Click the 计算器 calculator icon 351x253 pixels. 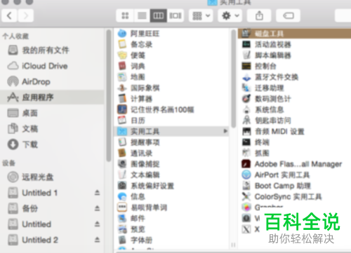(122, 99)
